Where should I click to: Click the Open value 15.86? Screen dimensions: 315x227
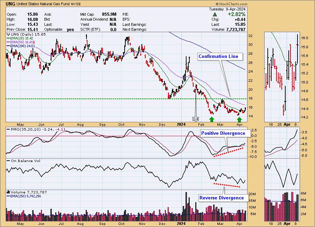33,14
